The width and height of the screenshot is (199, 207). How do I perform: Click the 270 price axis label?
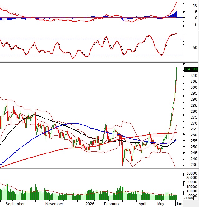[194, 123]
